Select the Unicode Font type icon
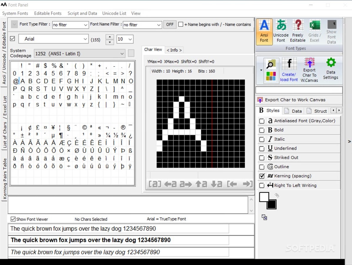 [x=281, y=31]
